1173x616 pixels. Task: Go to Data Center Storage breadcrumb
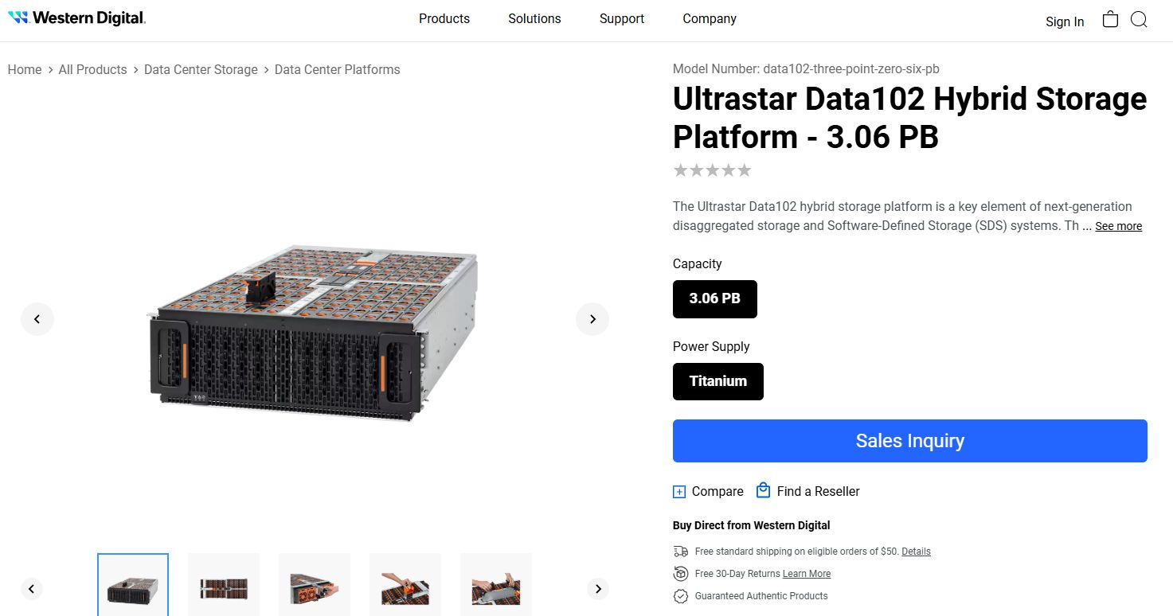[201, 69]
